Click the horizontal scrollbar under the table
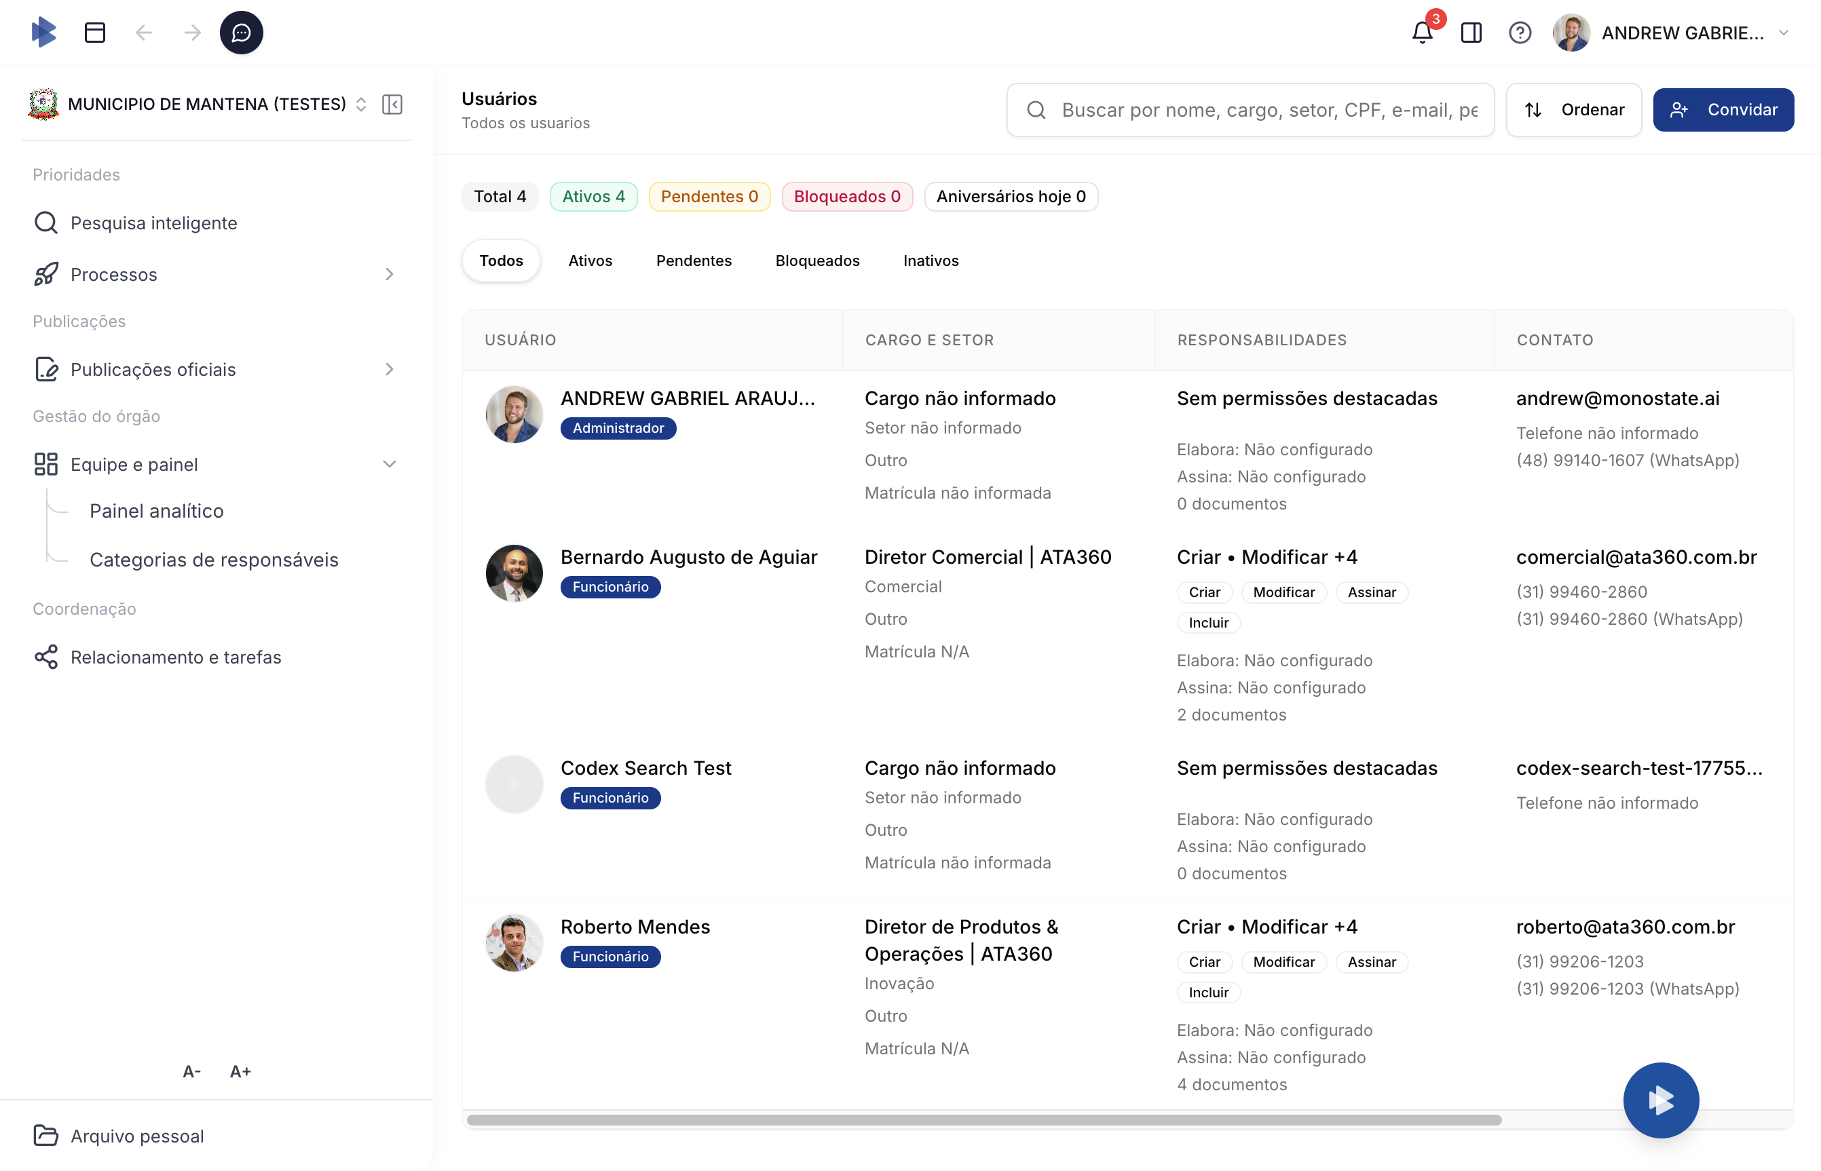The height and width of the screenshot is (1171, 1821). tap(983, 1119)
